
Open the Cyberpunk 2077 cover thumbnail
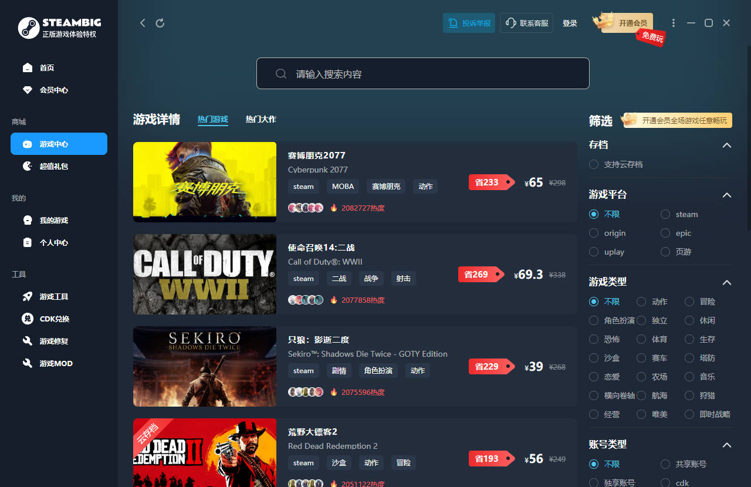[x=205, y=182]
